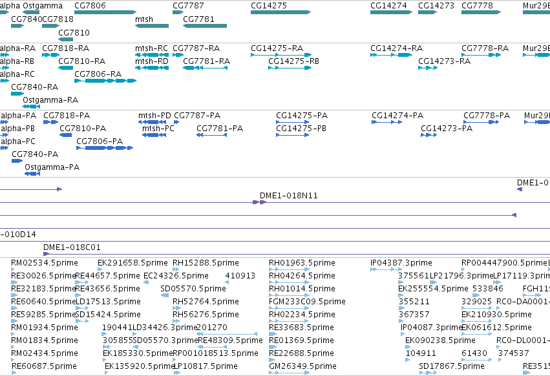The width and height of the screenshot is (550, 376).
Task: Click the mtsh-RC transcript
Action: tap(152, 55)
